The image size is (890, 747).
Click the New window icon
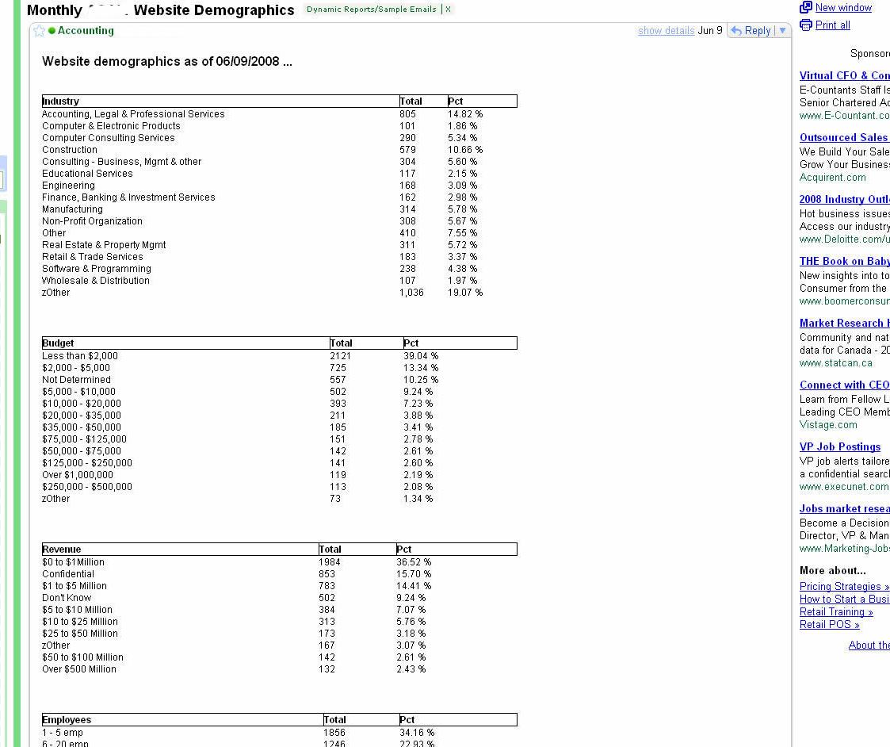pyautogui.click(x=806, y=7)
